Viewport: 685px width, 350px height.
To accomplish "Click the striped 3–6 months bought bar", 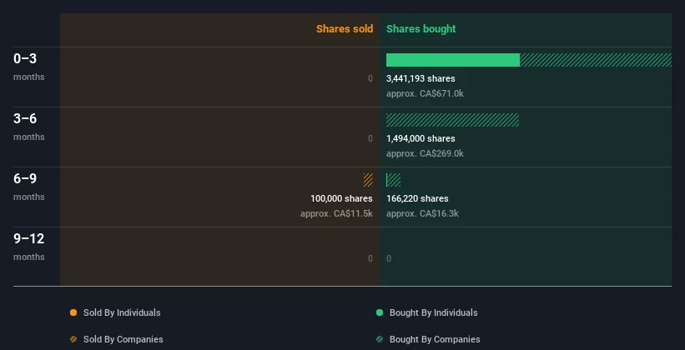I will [452, 120].
